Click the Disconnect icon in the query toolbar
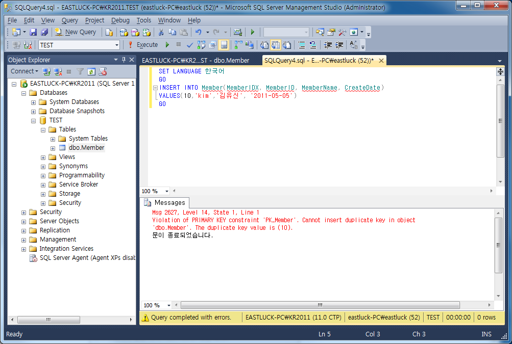This screenshot has width=512, height=344. pos(28,45)
